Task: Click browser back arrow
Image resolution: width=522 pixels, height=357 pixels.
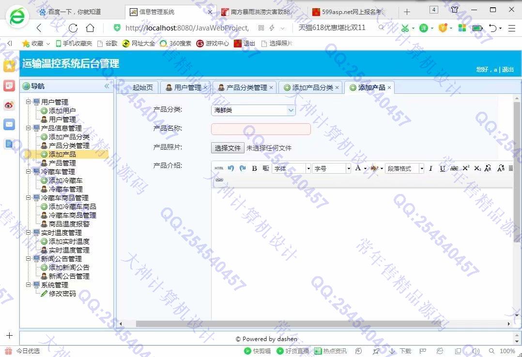Action: tap(39, 28)
